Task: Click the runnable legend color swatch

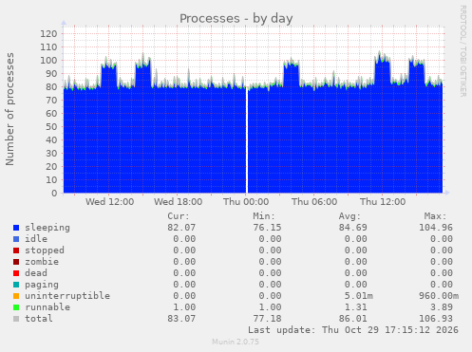Action: coord(16,307)
